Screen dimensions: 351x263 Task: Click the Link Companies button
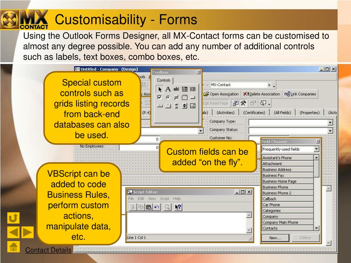click(x=300, y=94)
